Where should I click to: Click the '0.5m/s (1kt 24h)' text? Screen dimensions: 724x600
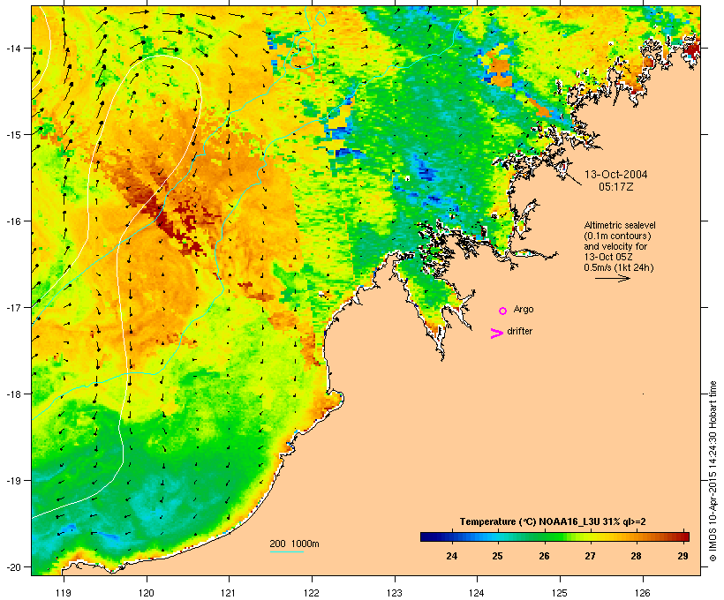(619, 267)
